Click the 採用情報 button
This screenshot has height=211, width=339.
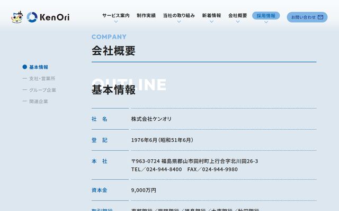point(266,16)
